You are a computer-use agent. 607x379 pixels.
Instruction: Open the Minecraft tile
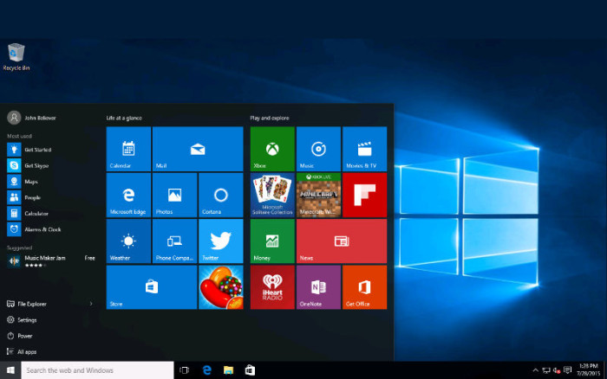tap(318, 195)
